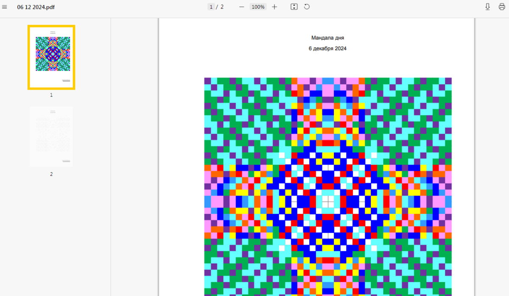Screen dimensions: 509x296
Task: Fit page to window icon
Action: (x=294, y=7)
